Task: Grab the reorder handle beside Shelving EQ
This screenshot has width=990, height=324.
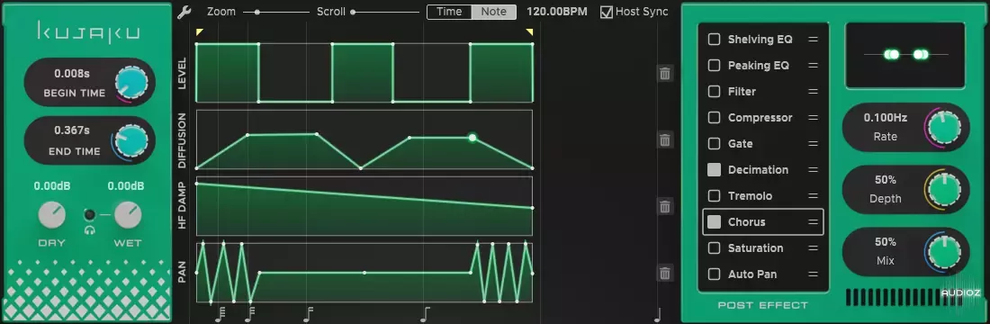Action: point(814,40)
